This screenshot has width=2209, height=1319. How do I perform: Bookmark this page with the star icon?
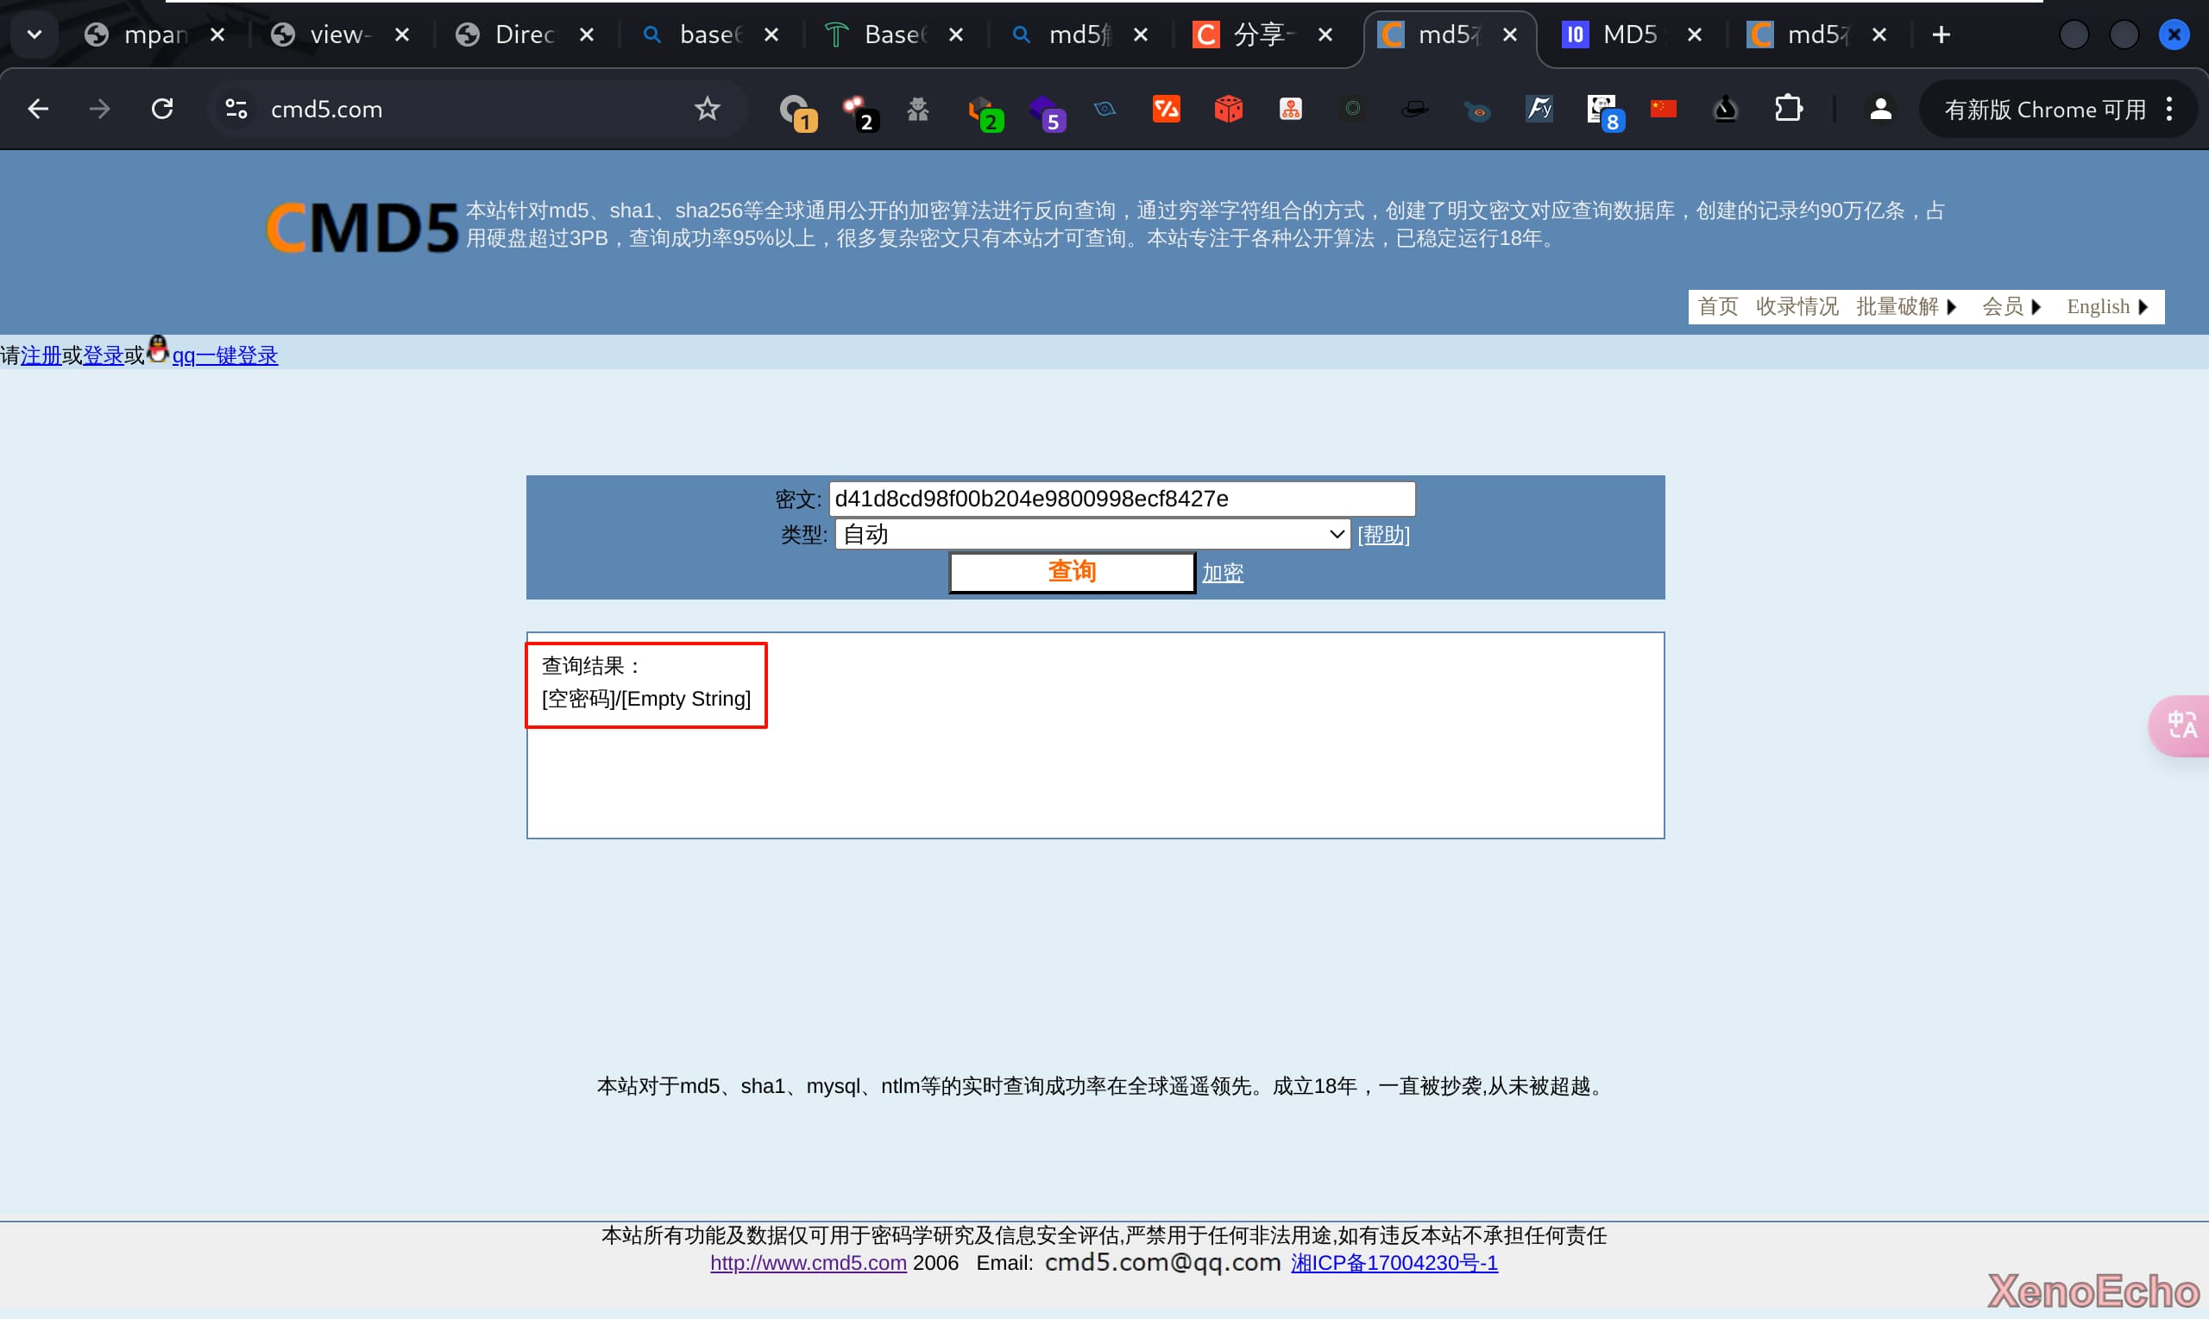tap(707, 110)
